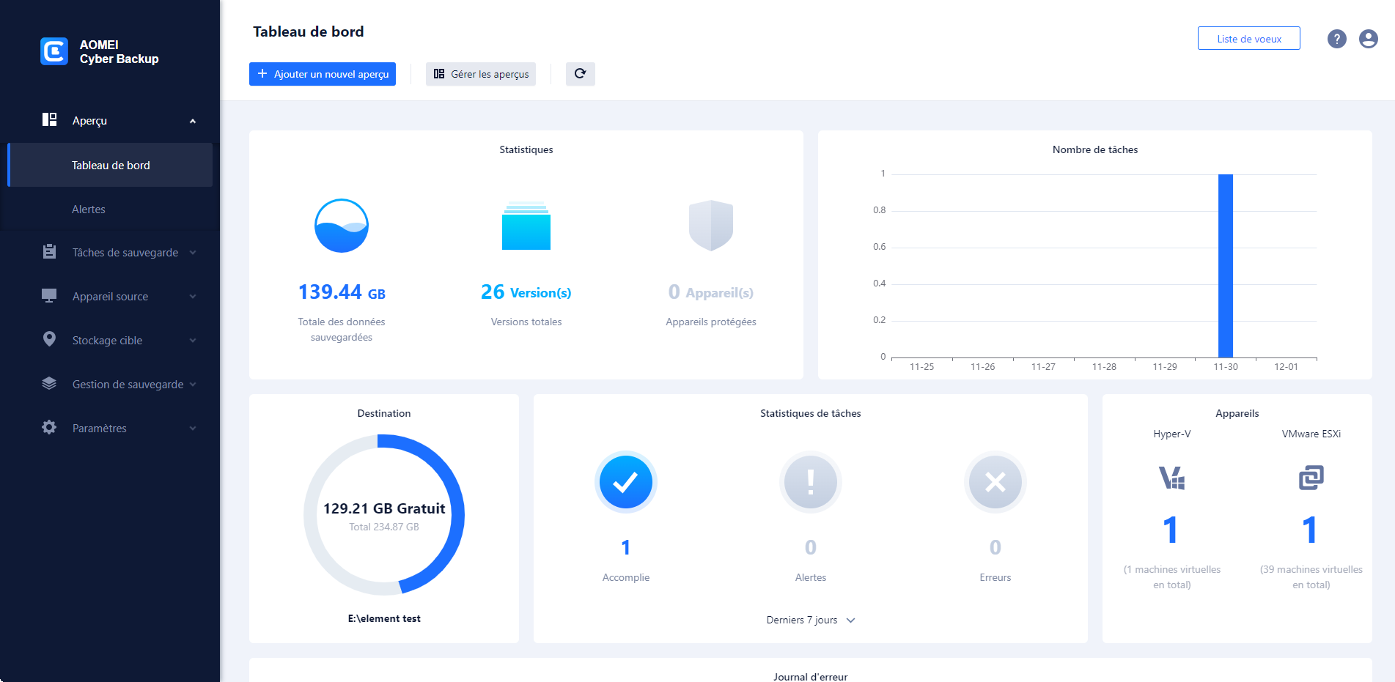
Task: Click the Gérer les aperçus button
Action: (x=481, y=74)
